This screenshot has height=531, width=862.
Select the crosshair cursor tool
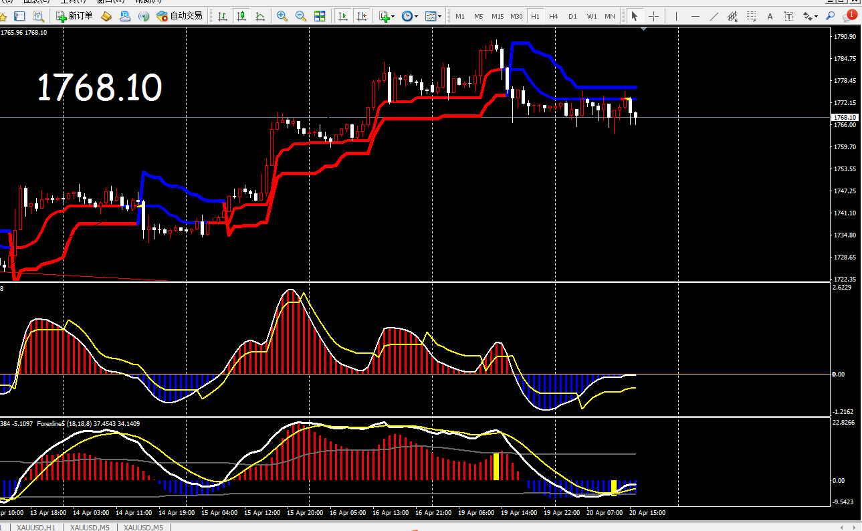653,16
